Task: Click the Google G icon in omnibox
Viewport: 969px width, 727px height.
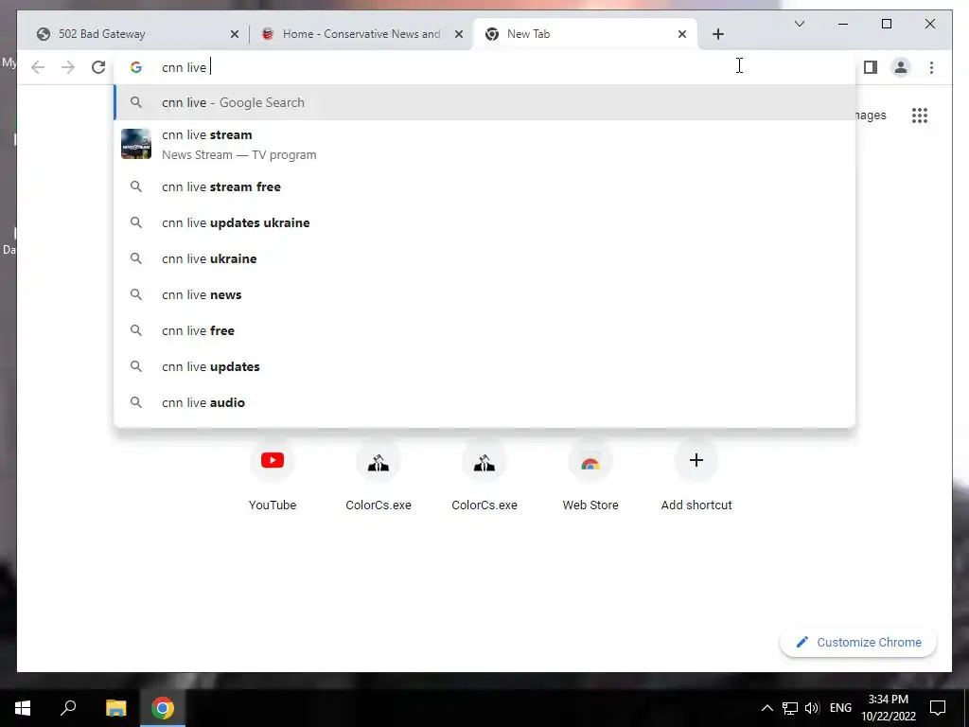Action: click(x=136, y=67)
